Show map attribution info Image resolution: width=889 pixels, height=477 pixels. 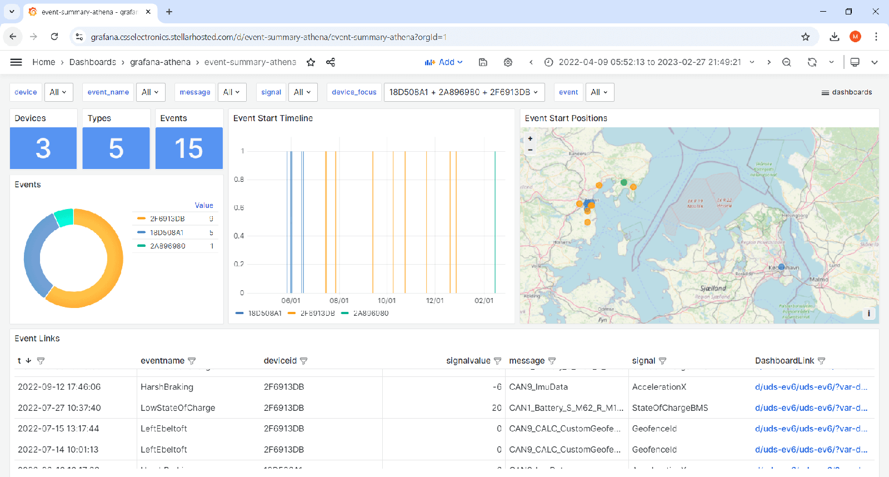pos(869,314)
